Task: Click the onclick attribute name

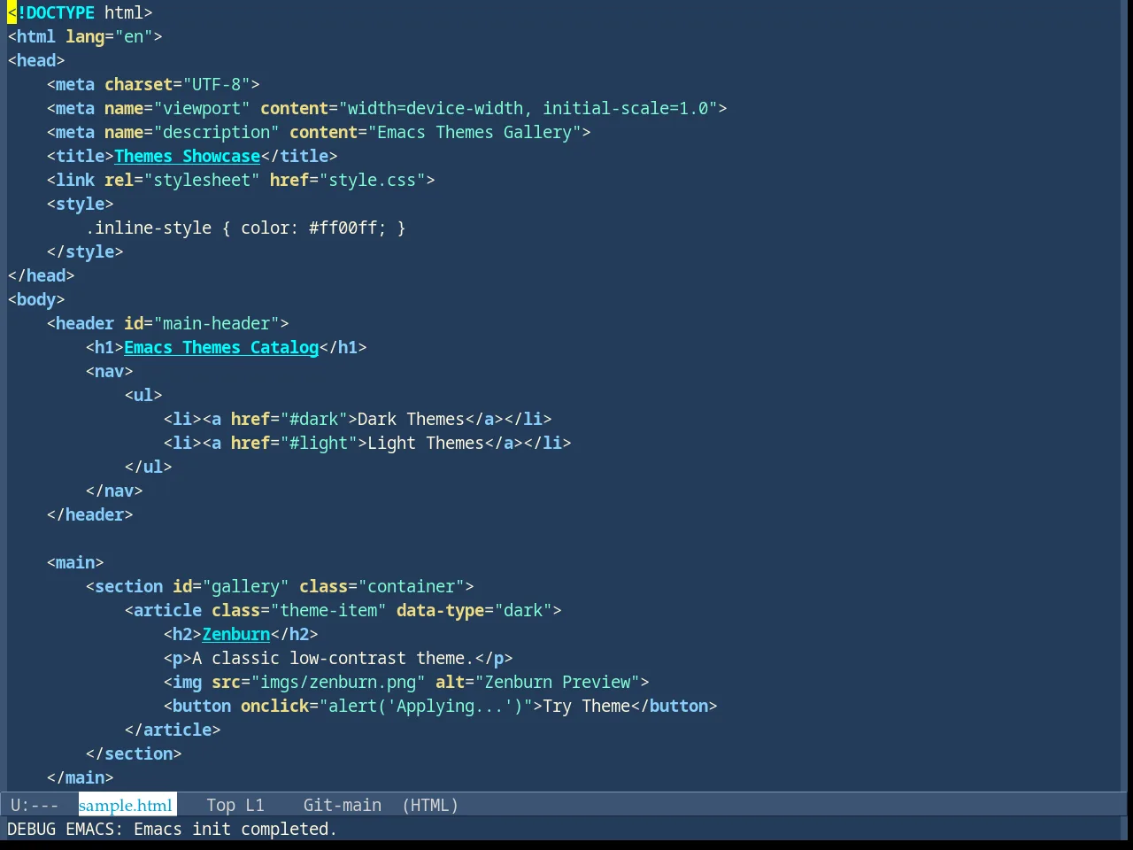Action: coord(275,706)
